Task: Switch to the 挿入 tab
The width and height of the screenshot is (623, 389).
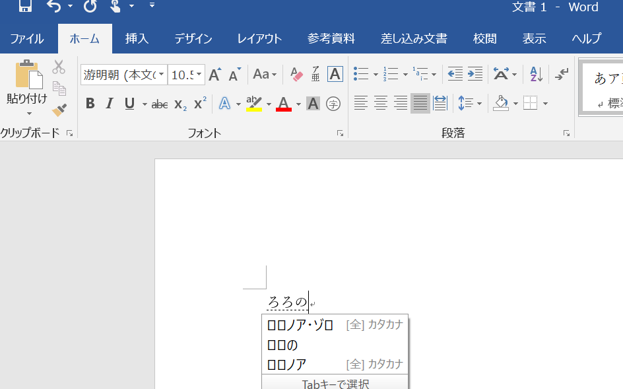Action: pyautogui.click(x=137, y=38)
